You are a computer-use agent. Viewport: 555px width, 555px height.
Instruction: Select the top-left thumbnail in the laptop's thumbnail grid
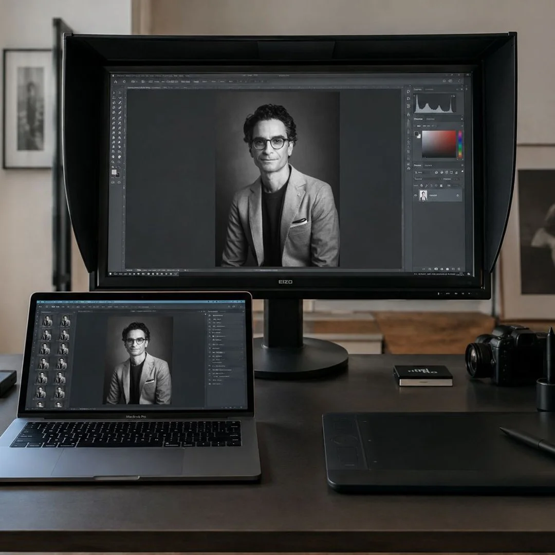point(47,321)
